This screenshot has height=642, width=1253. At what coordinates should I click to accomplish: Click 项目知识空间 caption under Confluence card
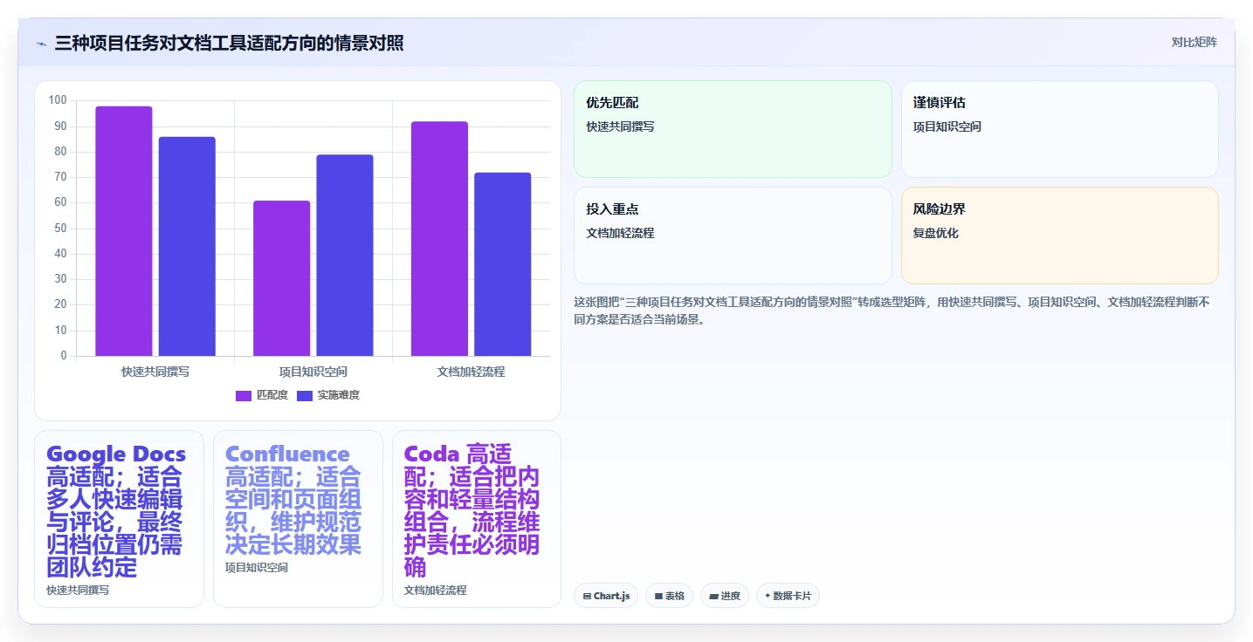point(257,568)
